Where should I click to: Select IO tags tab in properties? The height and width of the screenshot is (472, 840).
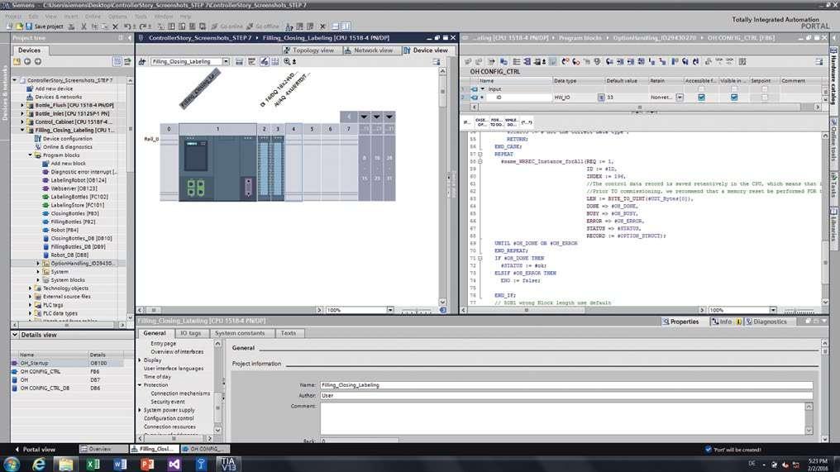click(190, 333)
